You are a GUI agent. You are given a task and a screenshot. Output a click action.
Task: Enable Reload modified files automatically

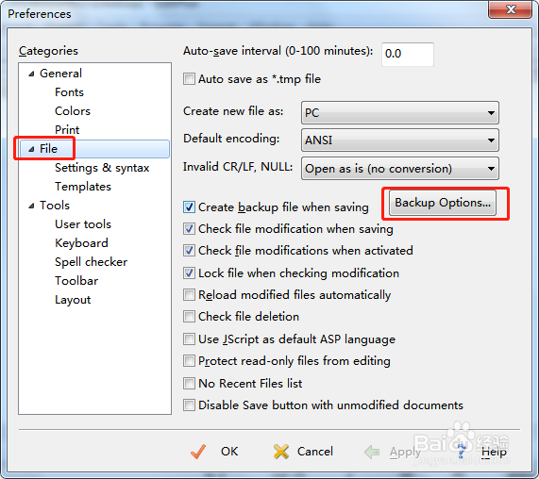[x=189, y=294]
